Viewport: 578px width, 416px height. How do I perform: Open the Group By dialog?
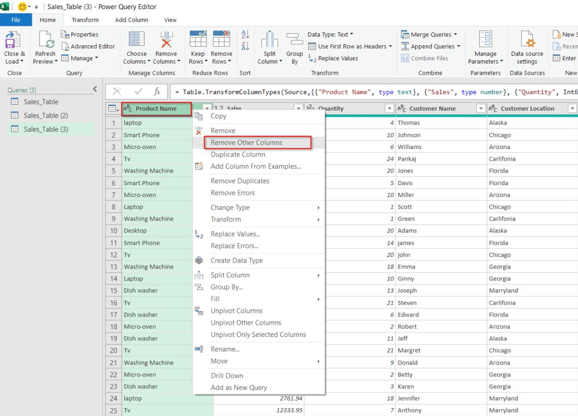[x=294, y=47]
